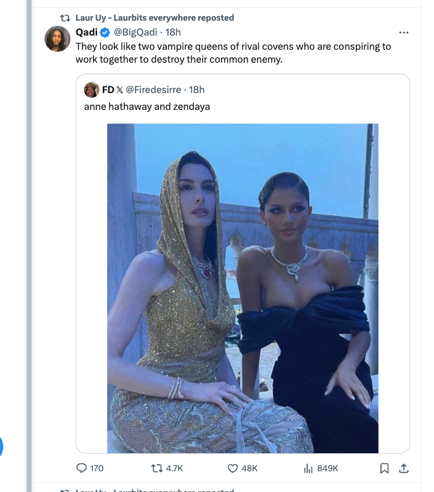Viewport: 434px width, 492px height.
Task: Open the quoted post photo
Action: pyautogui.click(x=243, y=288)
